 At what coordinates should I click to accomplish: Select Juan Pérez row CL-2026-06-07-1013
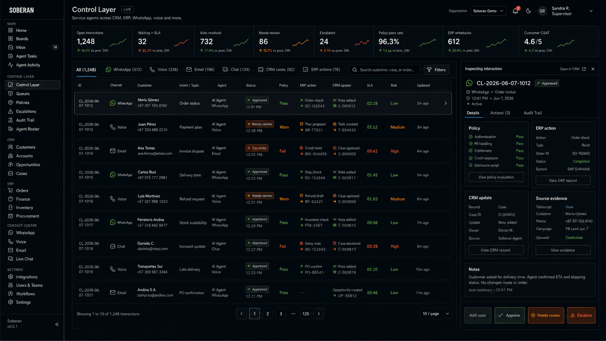click(263, 127)
